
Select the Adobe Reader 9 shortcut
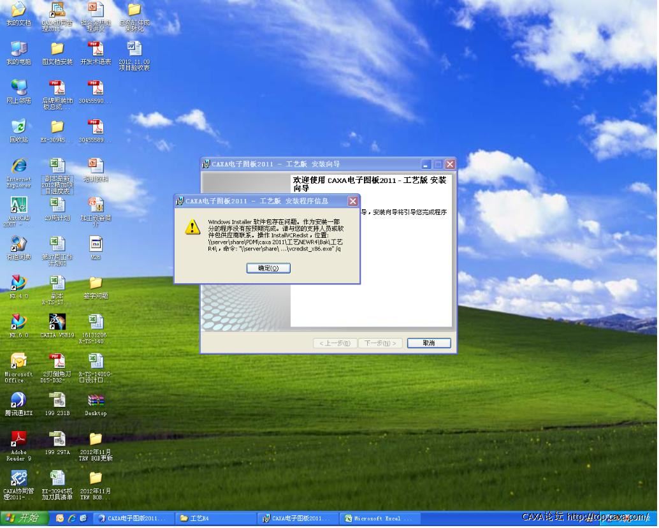18,446
